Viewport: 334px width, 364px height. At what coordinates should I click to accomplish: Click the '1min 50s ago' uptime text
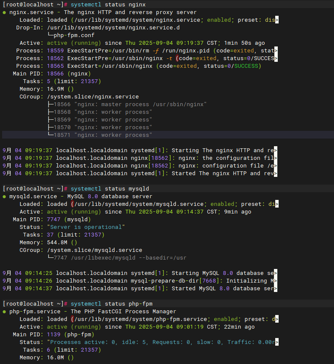[245, 43]
